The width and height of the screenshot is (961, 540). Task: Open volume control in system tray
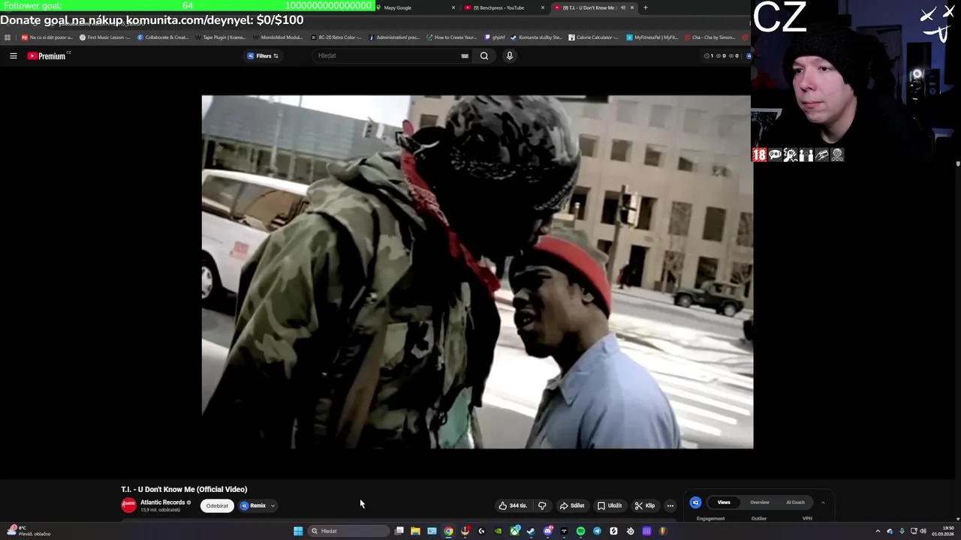coord(923,531)
